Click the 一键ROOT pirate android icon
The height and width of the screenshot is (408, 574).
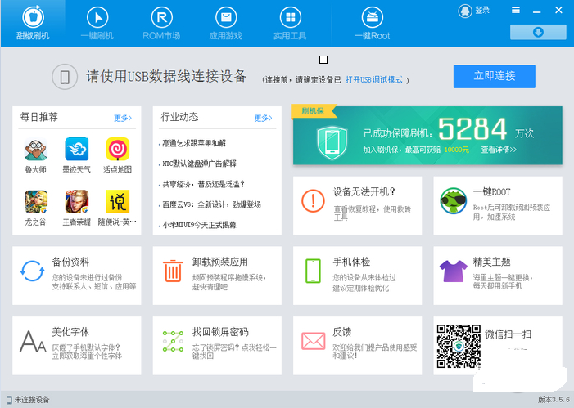tap(453, 200)
